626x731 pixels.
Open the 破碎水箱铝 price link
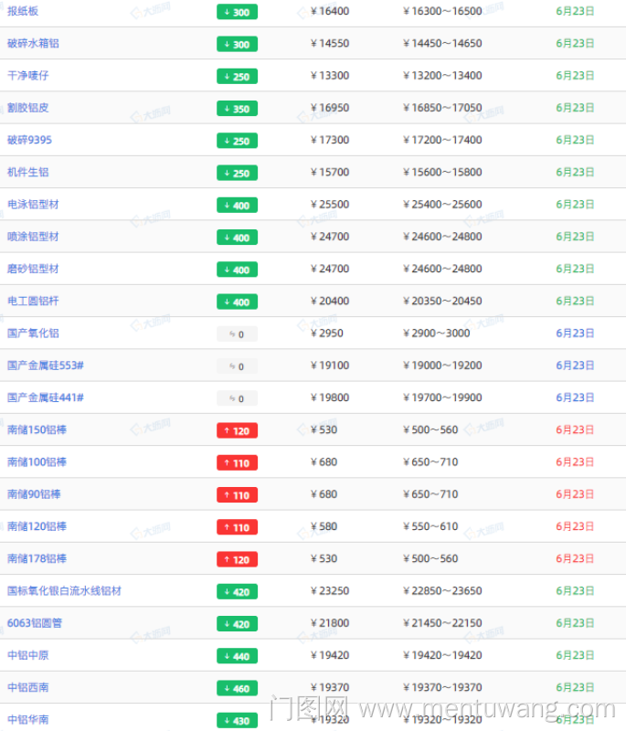point(33,43)
